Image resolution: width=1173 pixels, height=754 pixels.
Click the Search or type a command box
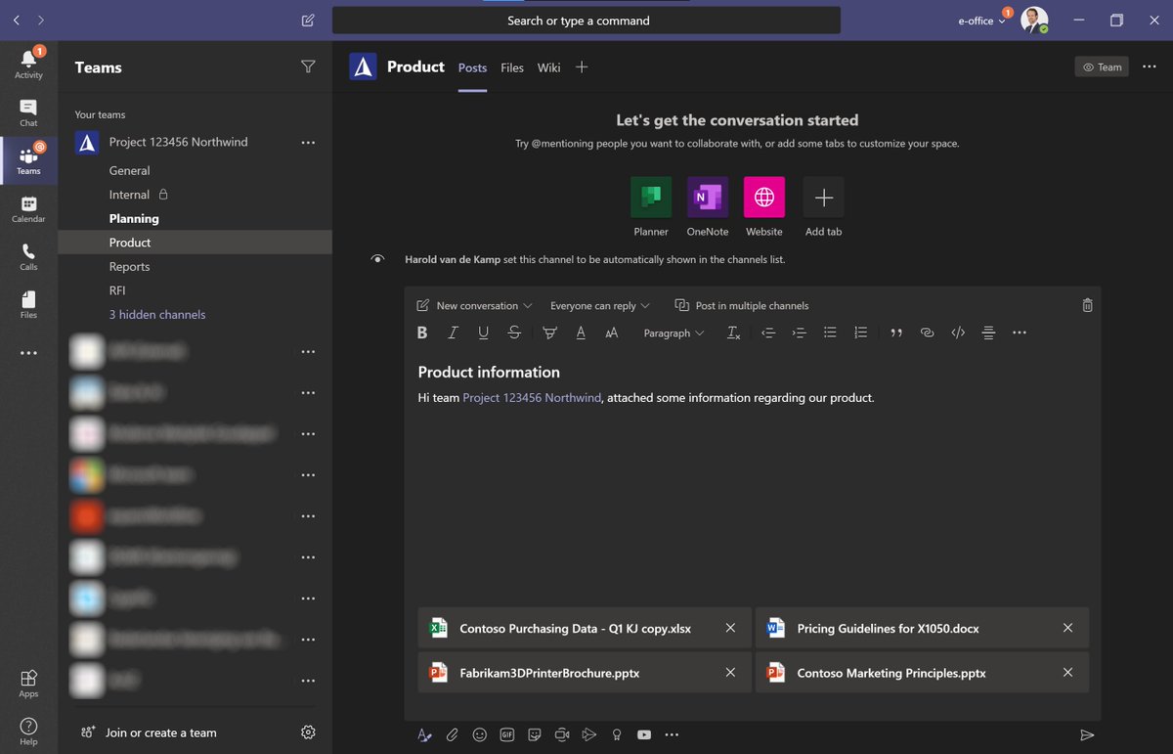click(586, 21)
